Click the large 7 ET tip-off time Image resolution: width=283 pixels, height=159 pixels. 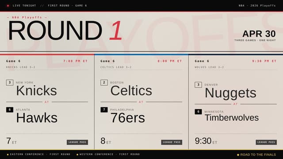11,141
